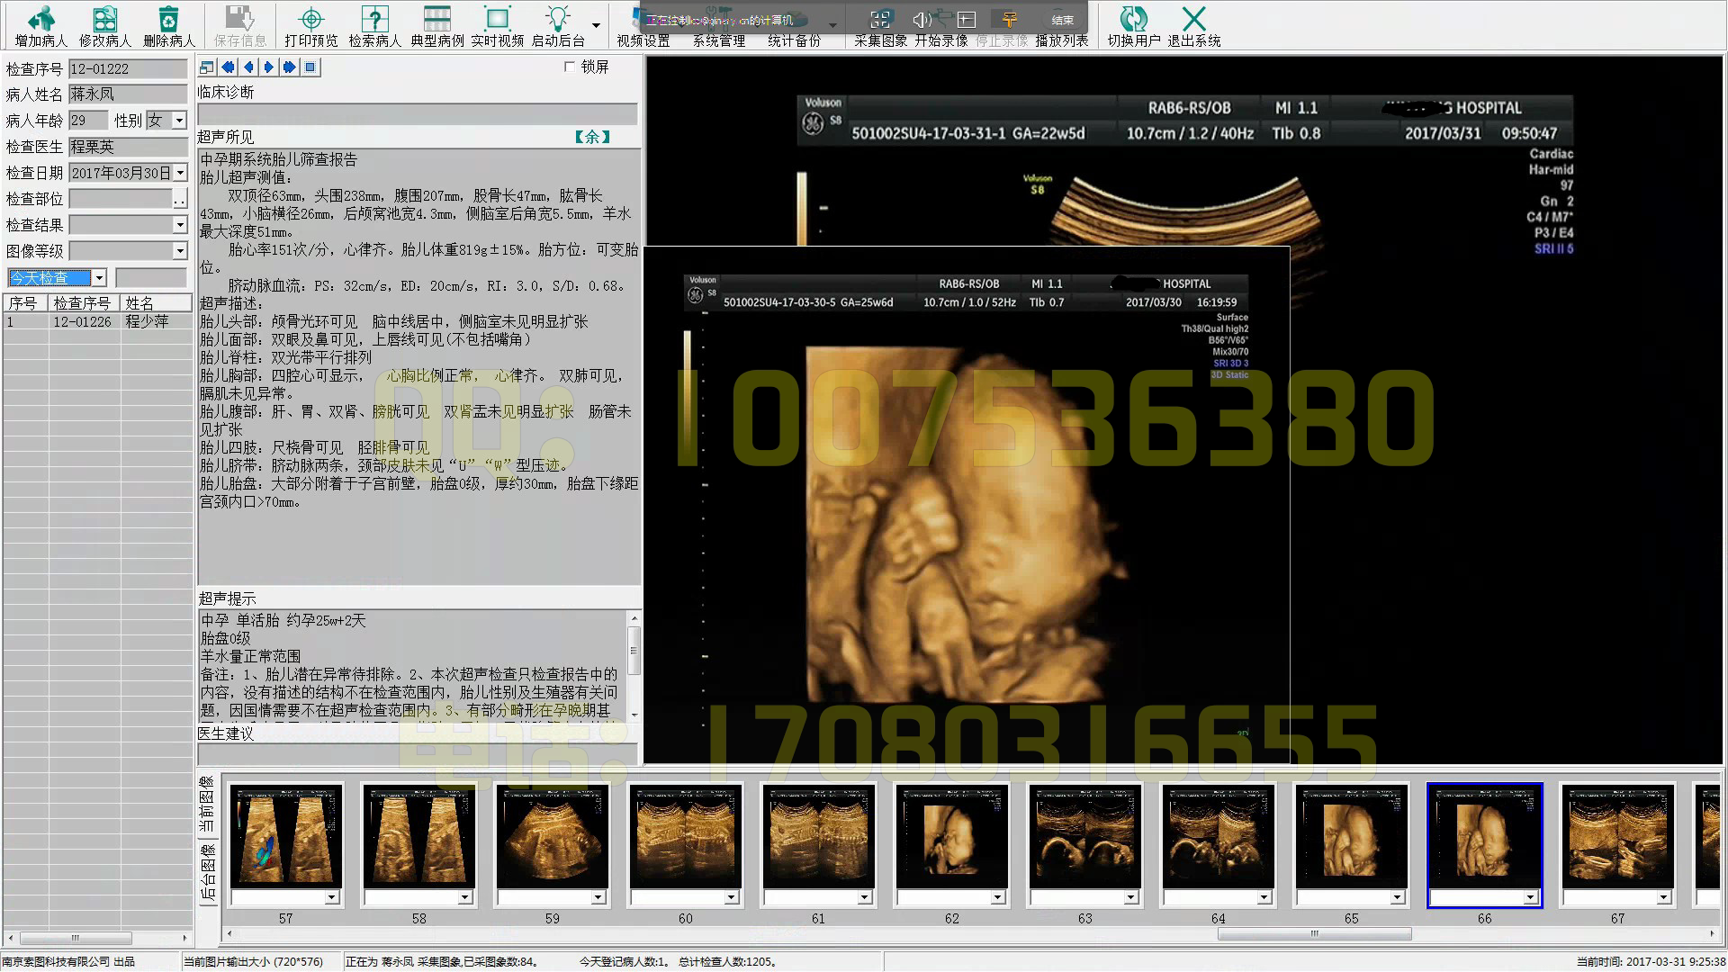
Task: Expand the 性别 gender dropdown
Action: click(179, 121)
